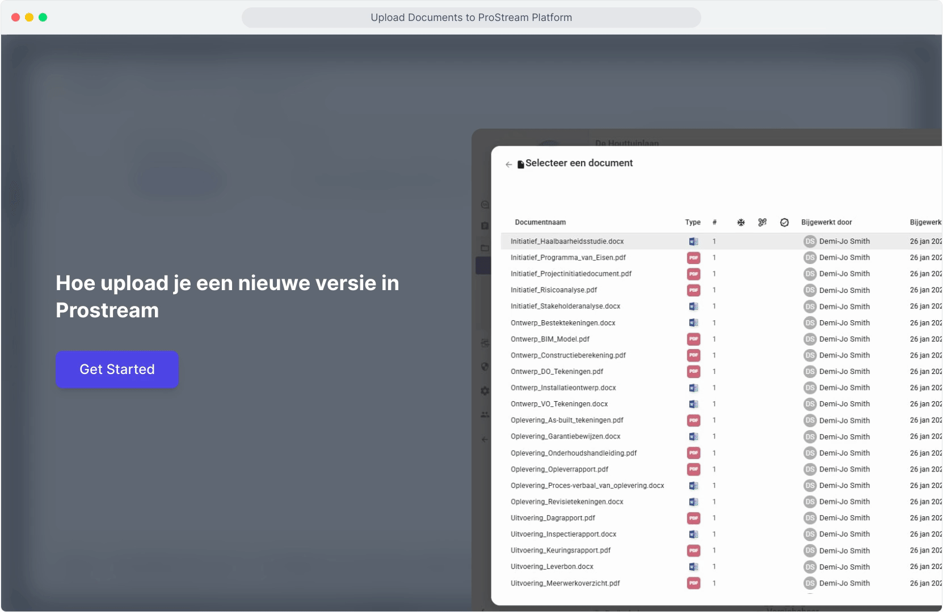Click Word icon of Oplevering_Garantiebewijzen.docx row
943x612 pixels.
point(693,437)
